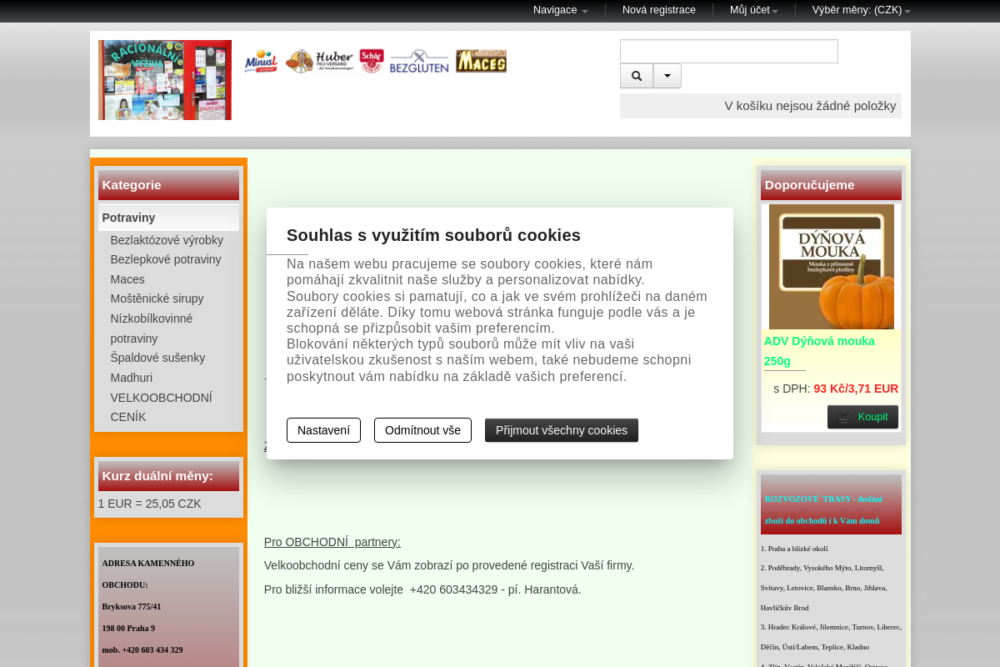1000x667 pixels.
Task: Open Špaldové sušenky category
Action: coord(157,358)
